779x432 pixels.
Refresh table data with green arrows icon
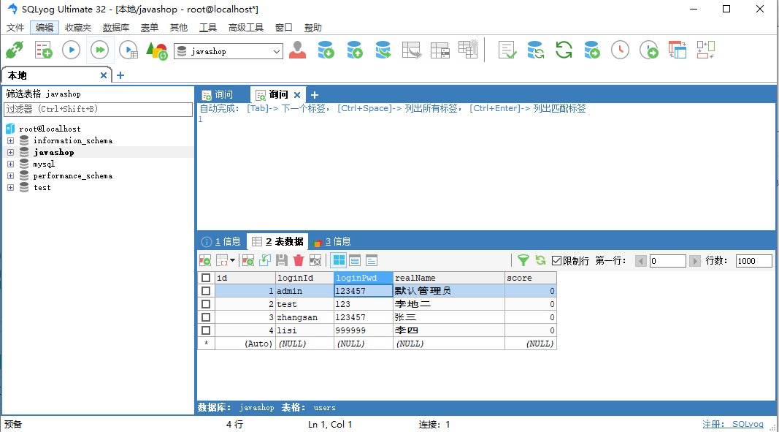coord(540,259)
